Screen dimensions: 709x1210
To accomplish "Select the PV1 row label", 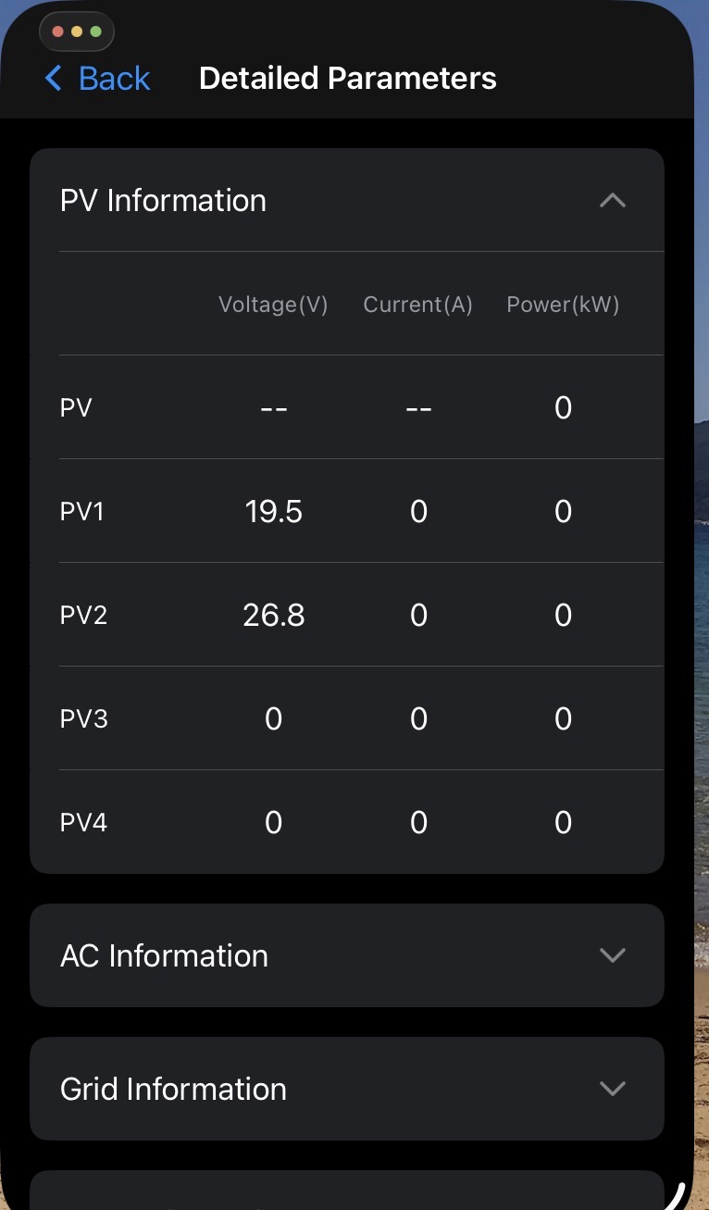I will [x=81, y=512].
